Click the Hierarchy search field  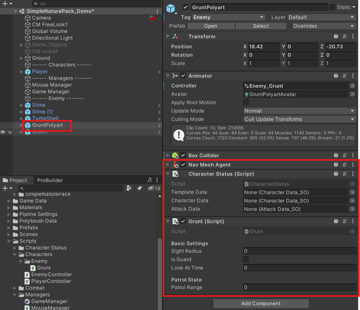click(x=97, y=4)
